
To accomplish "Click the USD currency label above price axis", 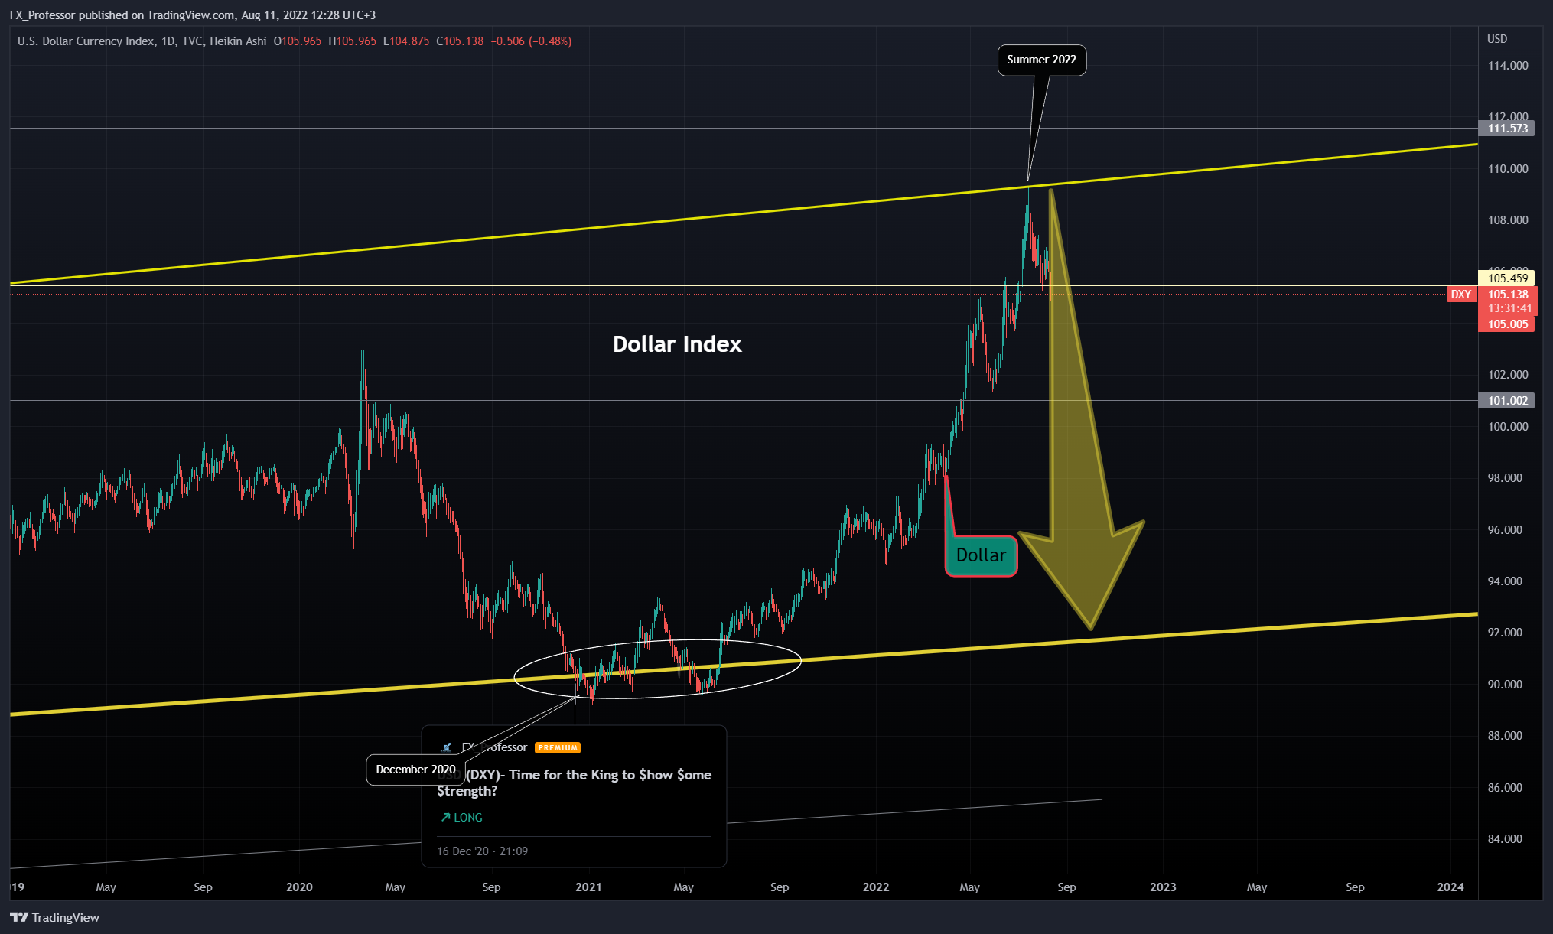I will click(1497, 39).
